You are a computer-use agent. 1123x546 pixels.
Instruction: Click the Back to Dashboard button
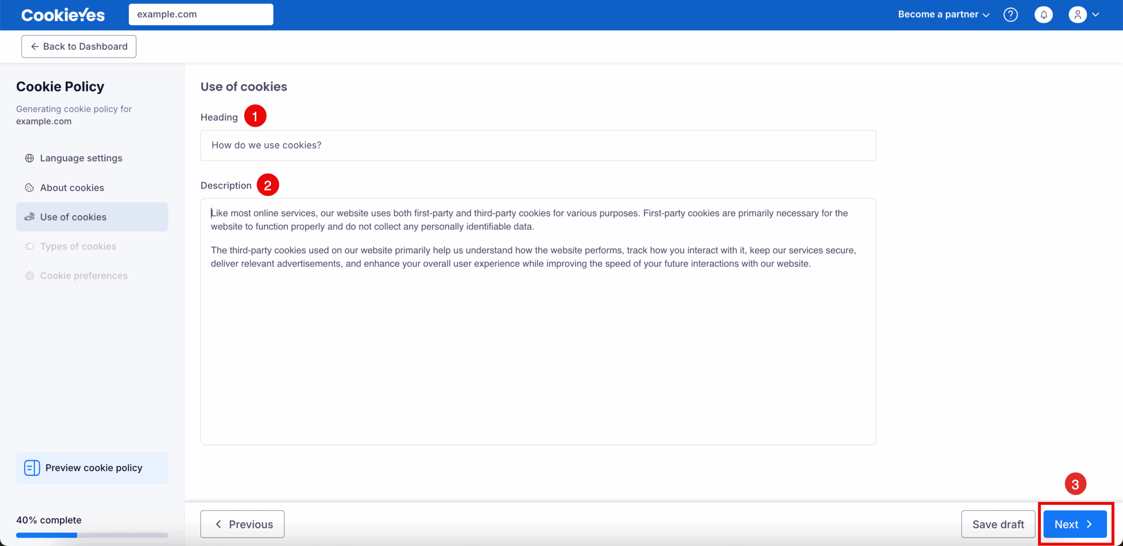[x=79, y=46]
